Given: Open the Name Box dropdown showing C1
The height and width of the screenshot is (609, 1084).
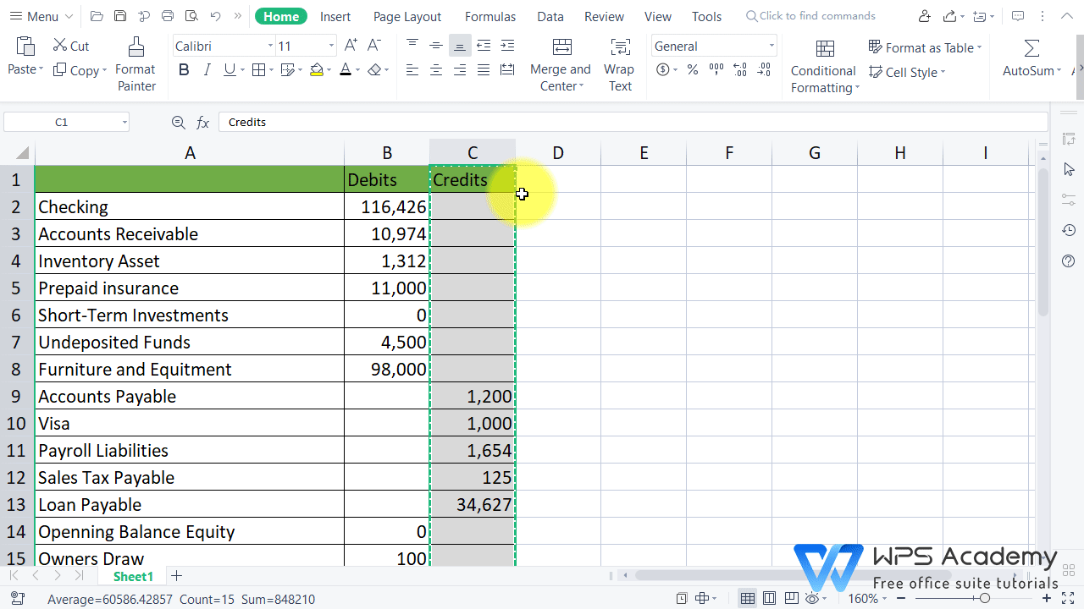Looking at the screenshot, I should pos(124,123).
